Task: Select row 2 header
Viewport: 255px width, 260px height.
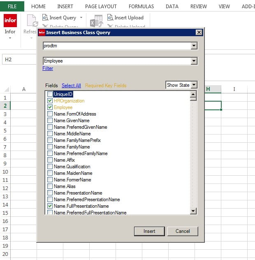Action: [5, 106]
